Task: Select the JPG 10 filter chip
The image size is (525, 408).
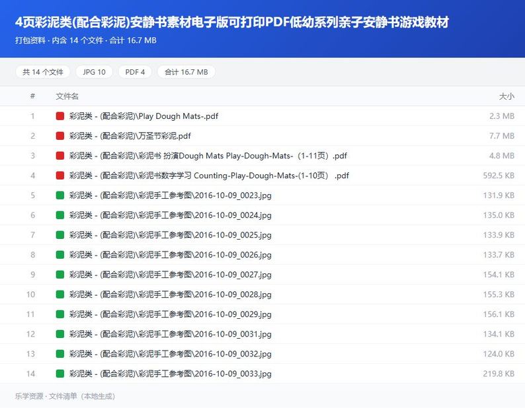Action: (x=94, y=72)
